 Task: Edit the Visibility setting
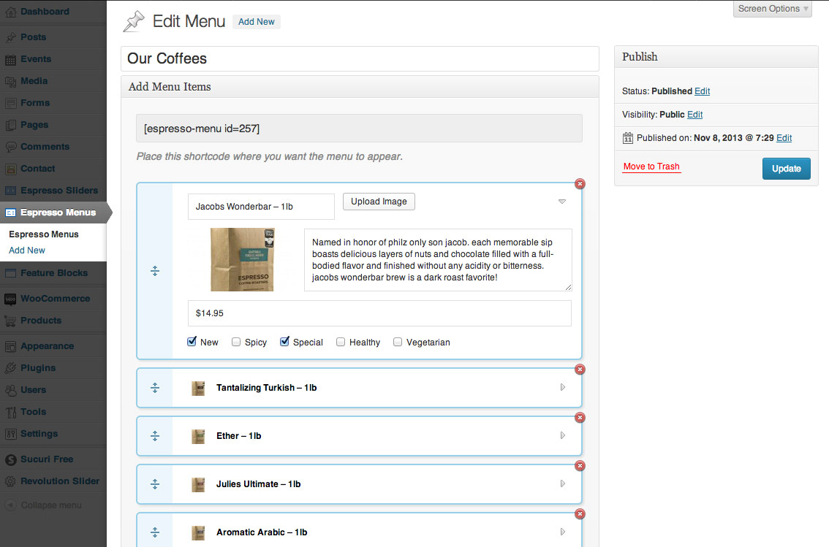[x=694, y=115]
